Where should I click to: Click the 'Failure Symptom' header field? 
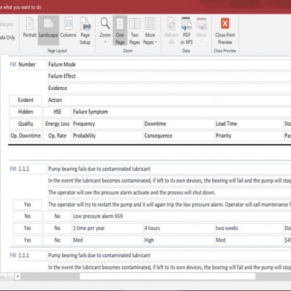182,112
